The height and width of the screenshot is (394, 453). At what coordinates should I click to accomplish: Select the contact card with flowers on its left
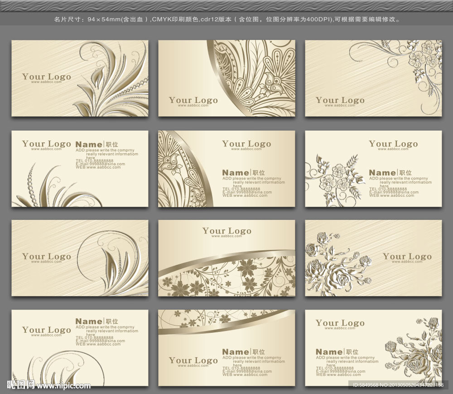pyautogui.click(x=374, y=169)
